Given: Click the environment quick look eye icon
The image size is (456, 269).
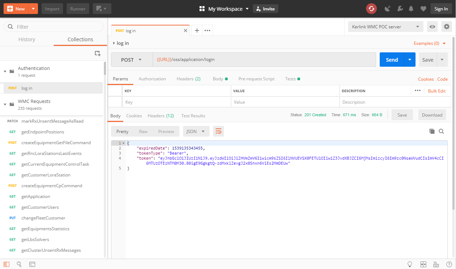Looking at the screenshot, I should point(432,27).
